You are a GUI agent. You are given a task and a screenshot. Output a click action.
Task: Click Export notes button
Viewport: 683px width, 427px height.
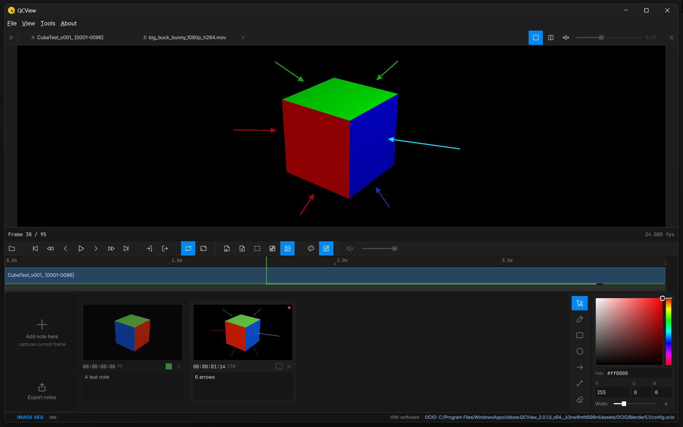42,391
